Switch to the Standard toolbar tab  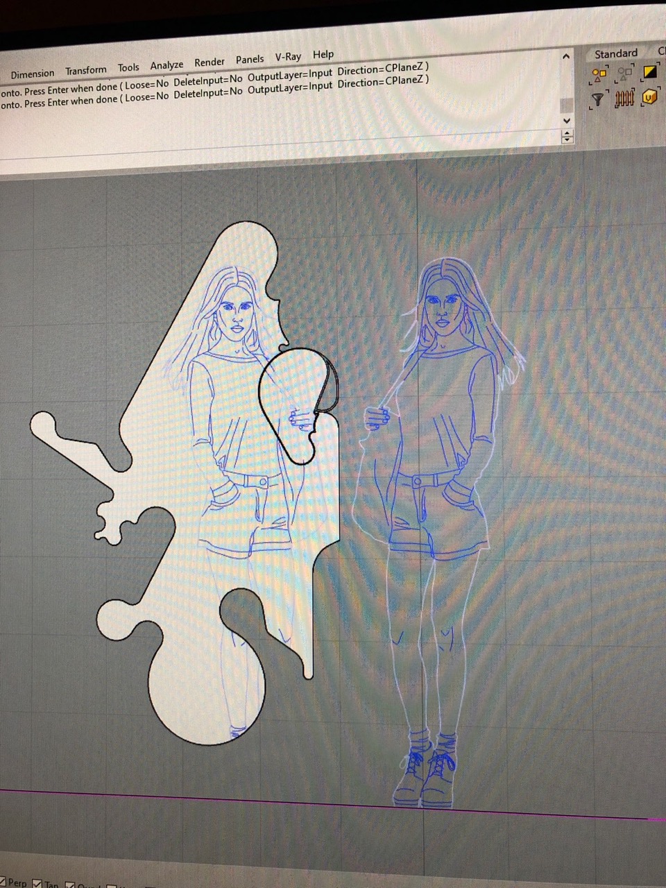tap(616, 53)
